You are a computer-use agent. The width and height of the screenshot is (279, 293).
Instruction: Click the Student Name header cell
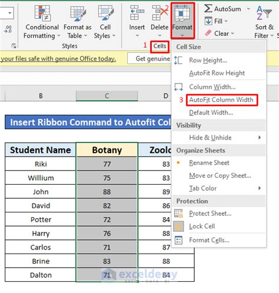[x=41, y=150]
